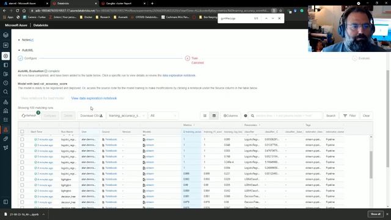Go to previous match in find bar
This screenshot has height=220, width=391.
point(266,18)
